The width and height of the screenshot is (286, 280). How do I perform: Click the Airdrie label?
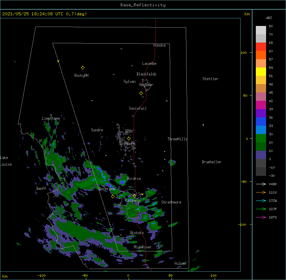134,179
